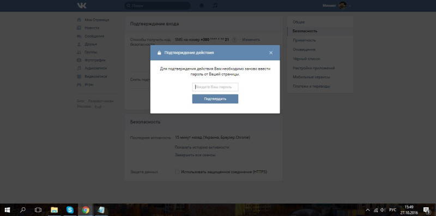Expand the Михаил profile dropdown menu
436x216 pixels.
(x=336, y=5)
